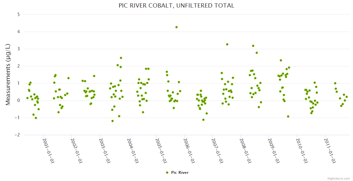Image resolution: width=353 pixels, height=181 pixels.
Task: Click the y-axis label −2
Action: pos(17,135)
